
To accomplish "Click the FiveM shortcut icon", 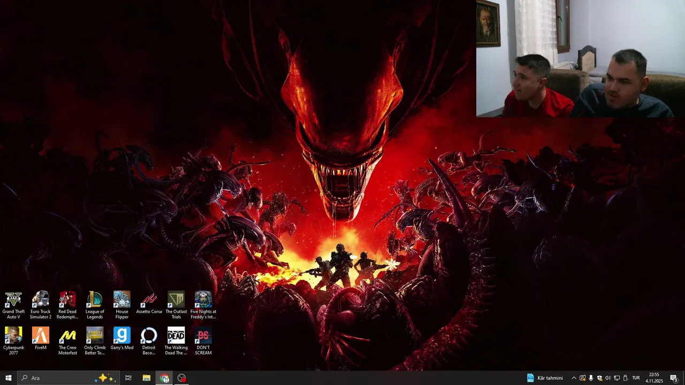I will pyautogui.click(x=41, y=338).
